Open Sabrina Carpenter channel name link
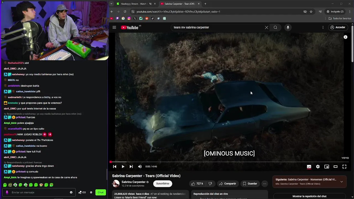354x199 pixels. point(134,182)
